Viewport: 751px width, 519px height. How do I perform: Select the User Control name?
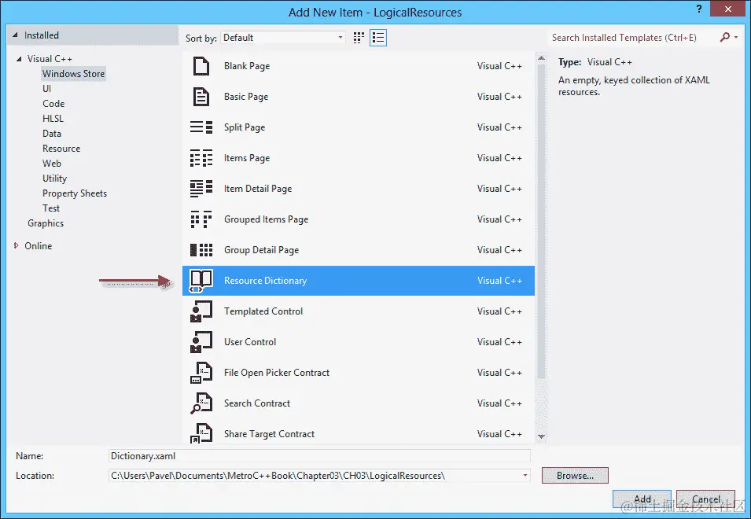click(x=250, y=342)
